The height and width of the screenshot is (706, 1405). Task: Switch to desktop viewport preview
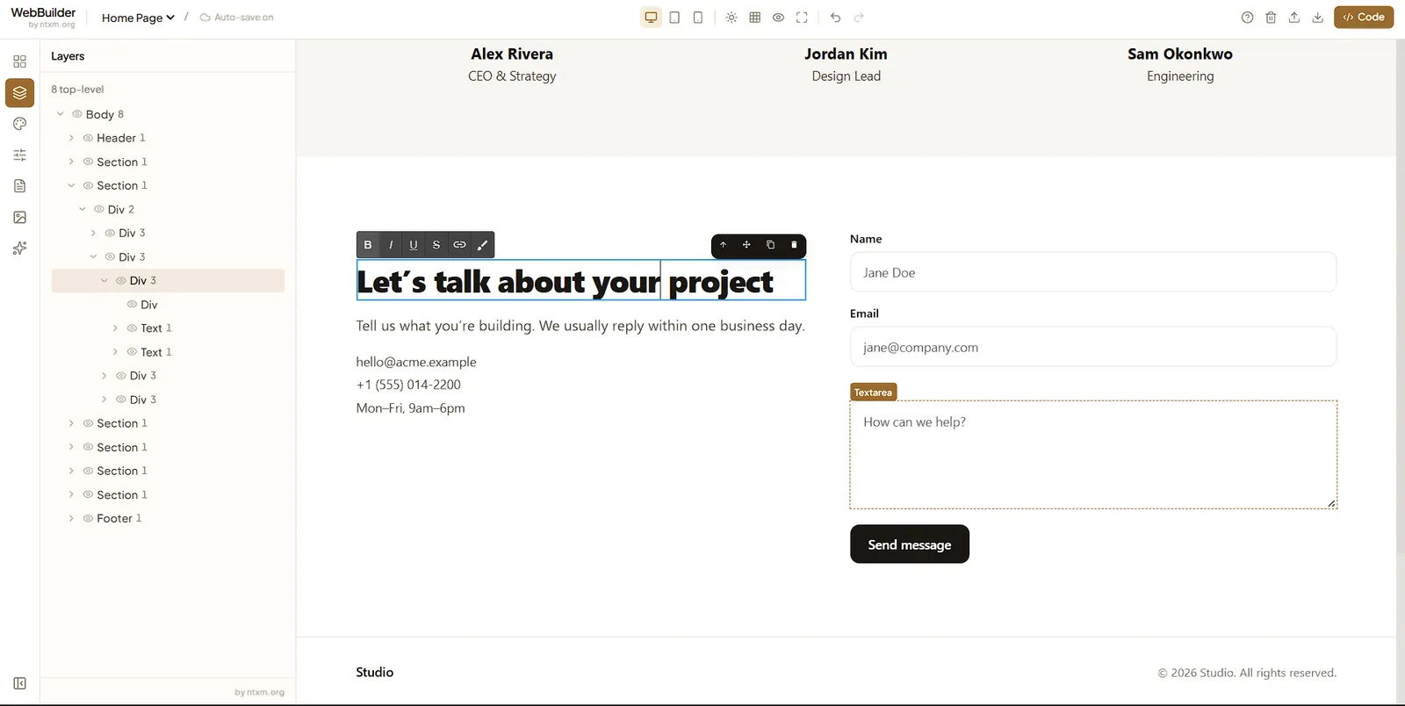pos(651,18)
